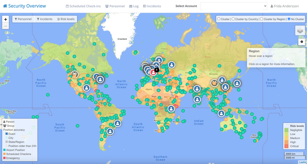Click the person marker in Russia west

coord(171,65)
